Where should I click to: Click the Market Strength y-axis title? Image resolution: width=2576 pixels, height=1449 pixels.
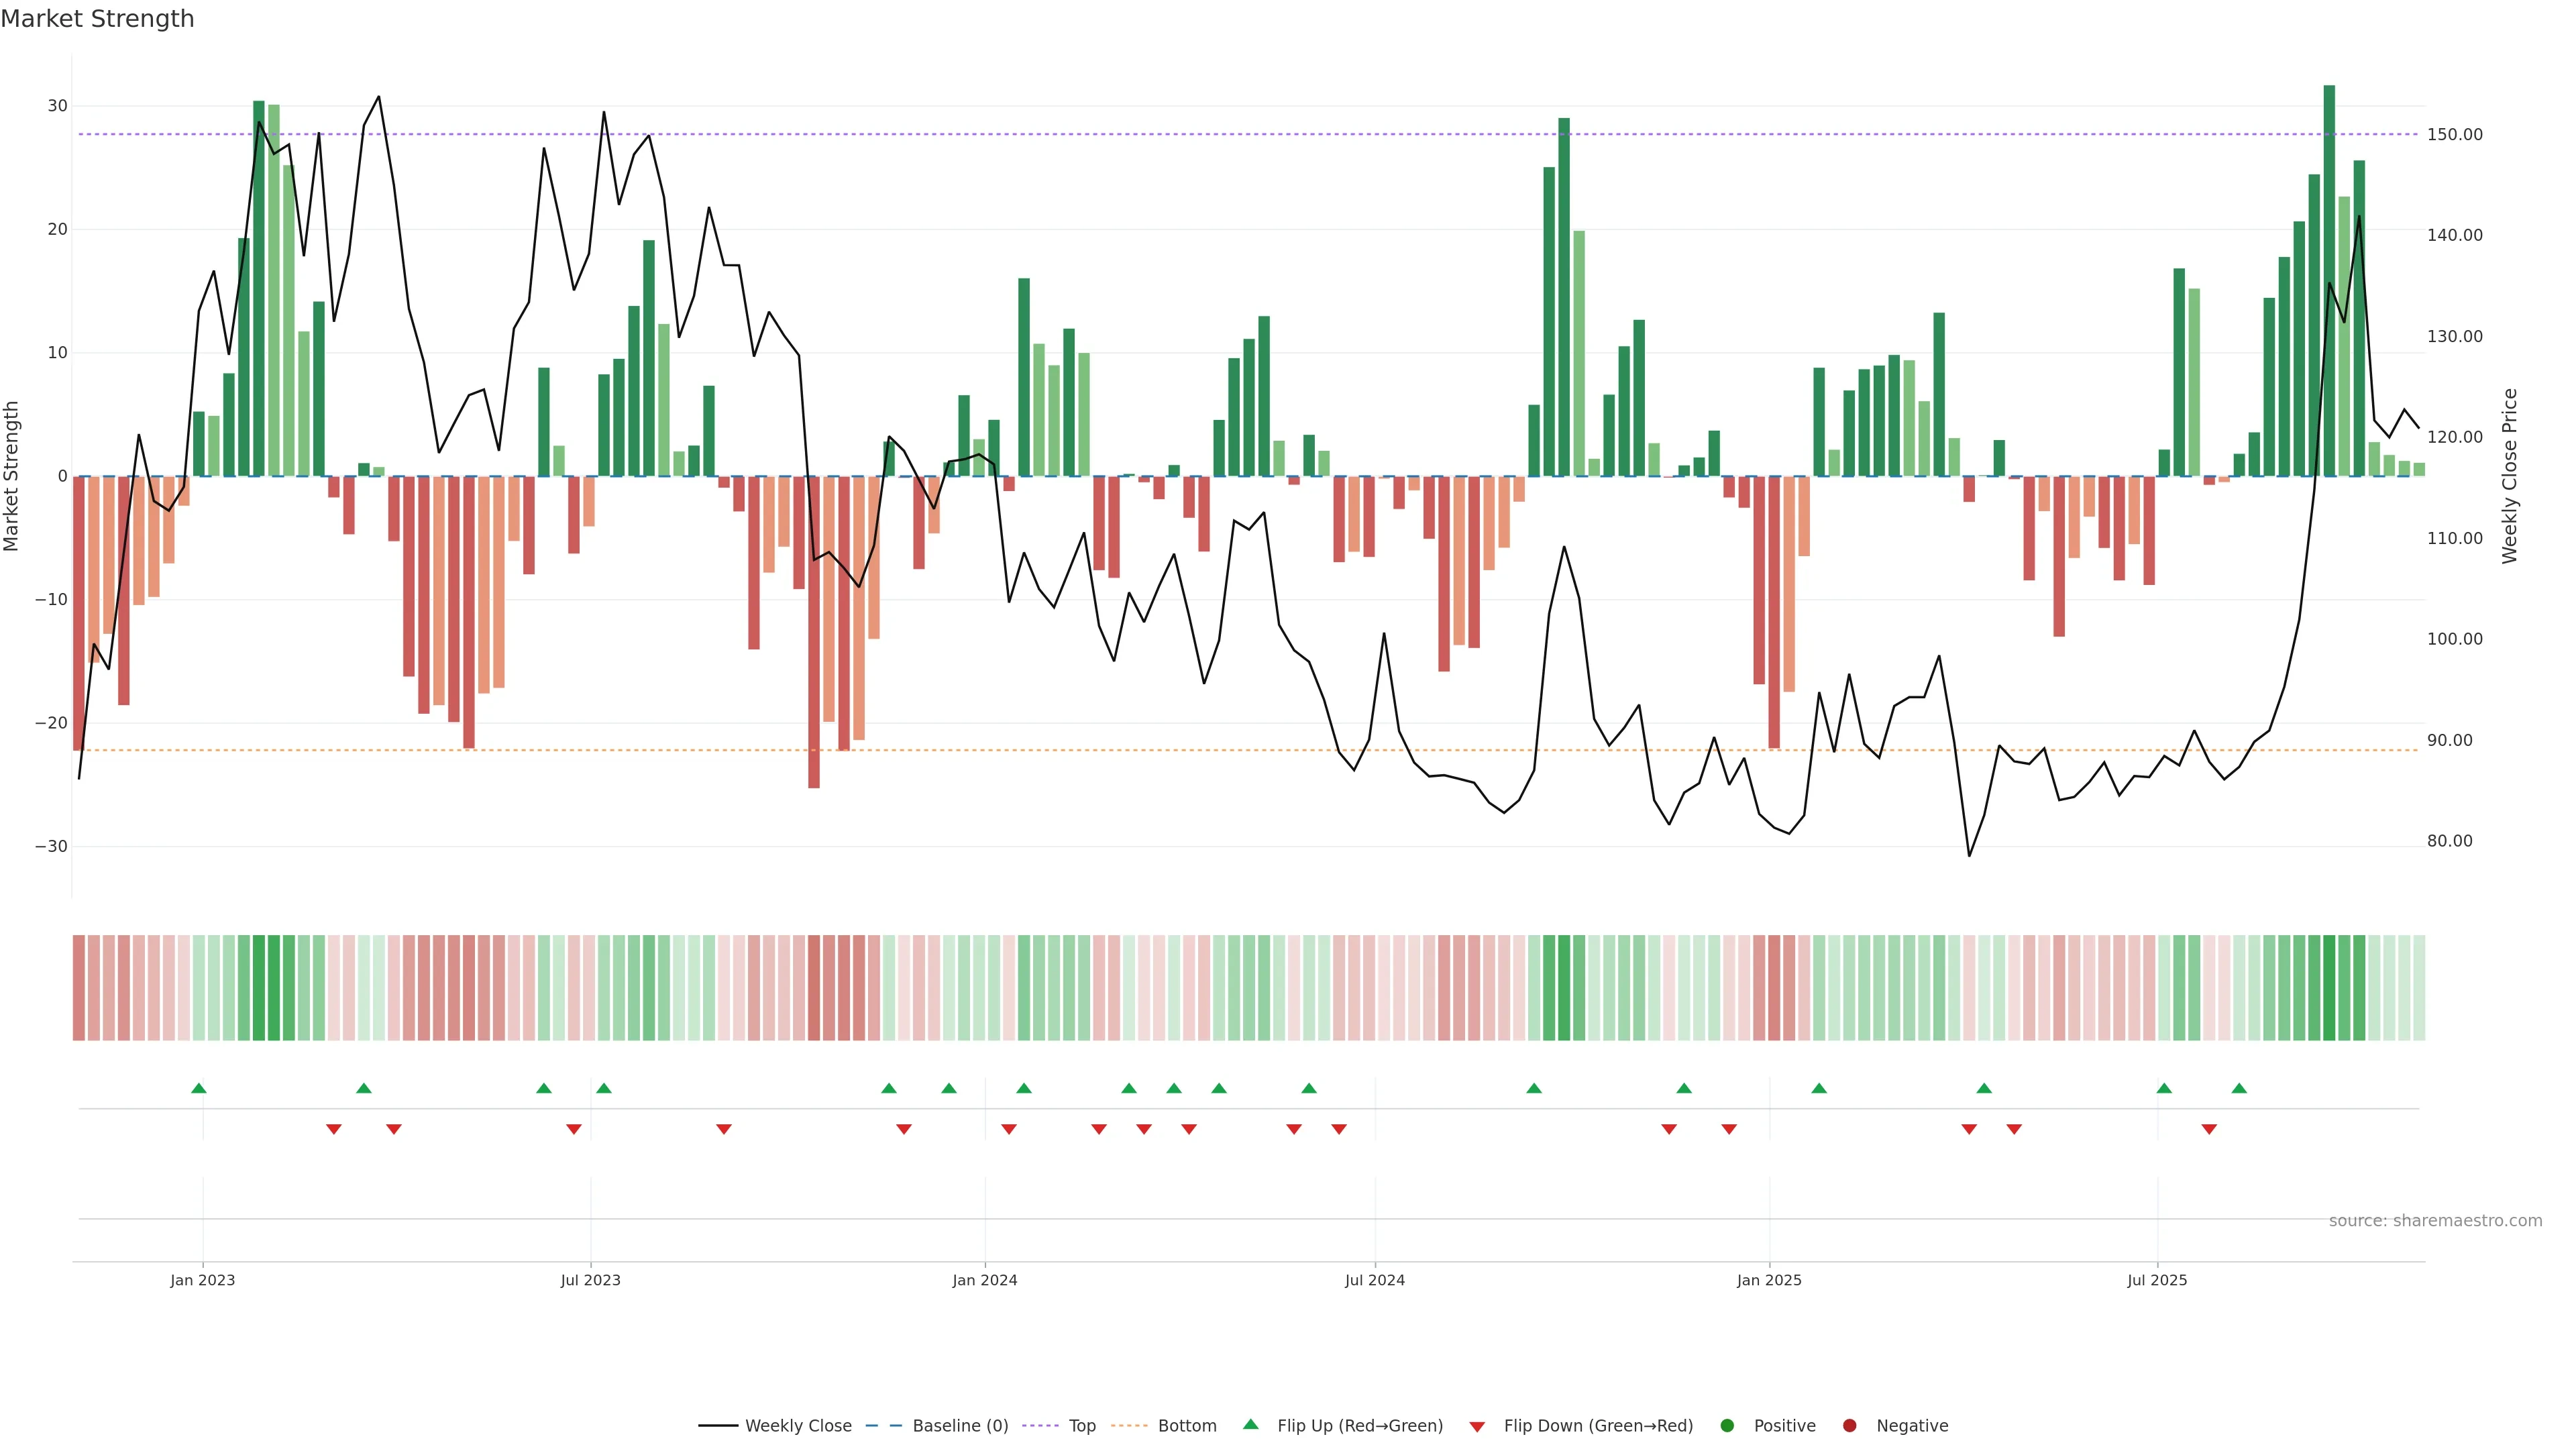[12, 476]
